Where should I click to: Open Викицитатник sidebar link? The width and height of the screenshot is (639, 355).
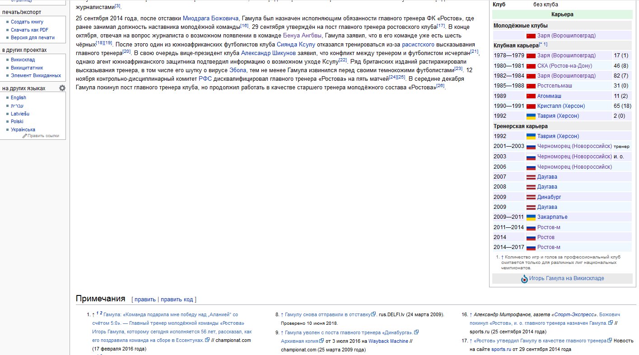click(x=27, y=68)
